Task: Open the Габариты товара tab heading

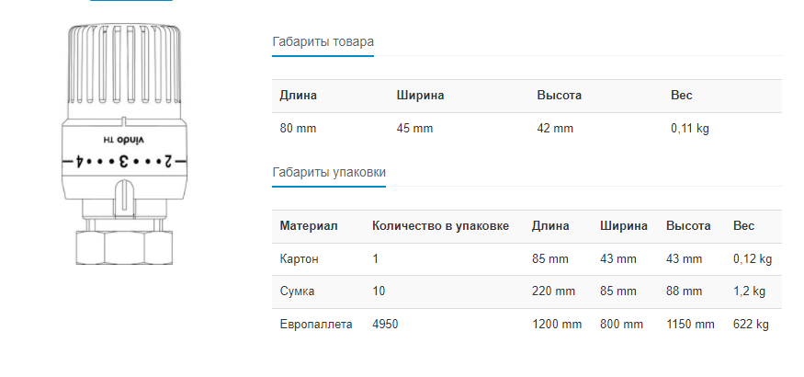Action: point(323,41)
